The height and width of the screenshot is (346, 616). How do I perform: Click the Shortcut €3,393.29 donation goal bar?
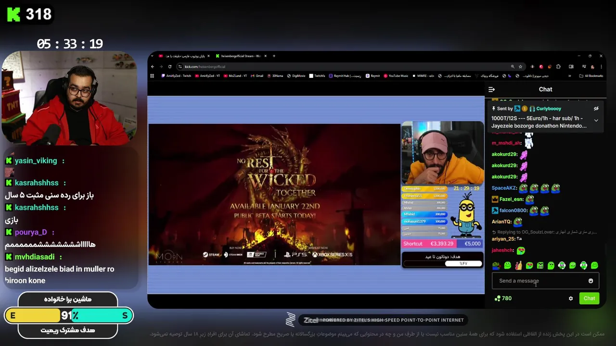(442, 244)
